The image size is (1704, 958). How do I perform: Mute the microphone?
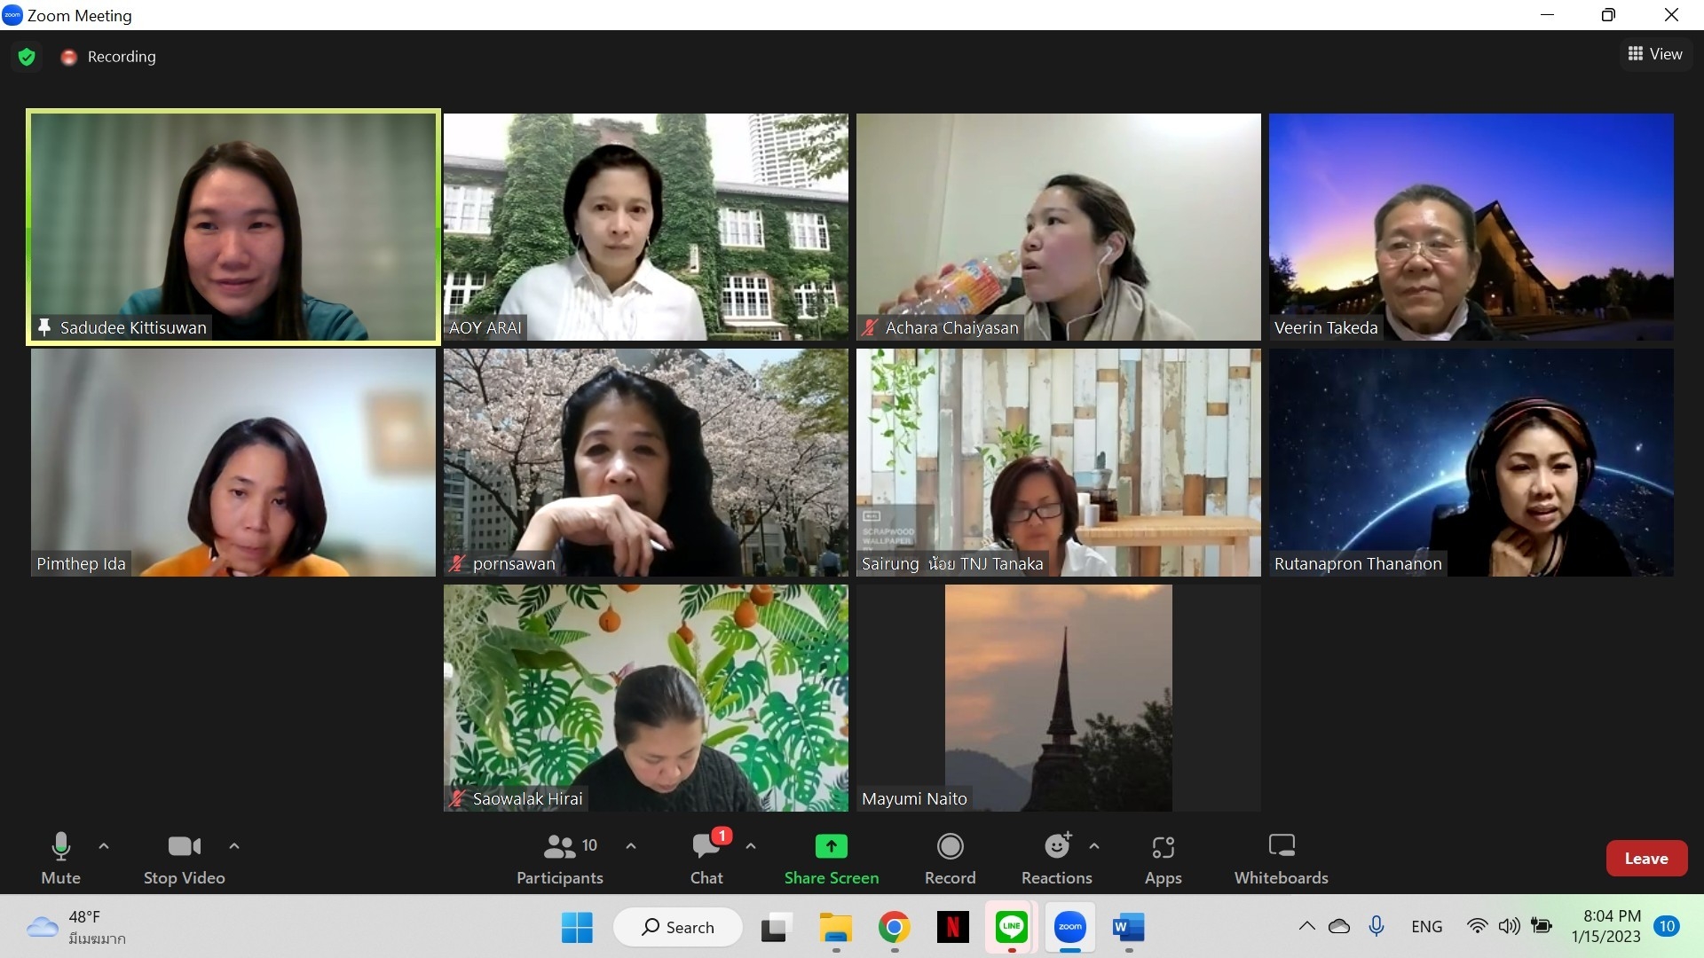[60, 859]
